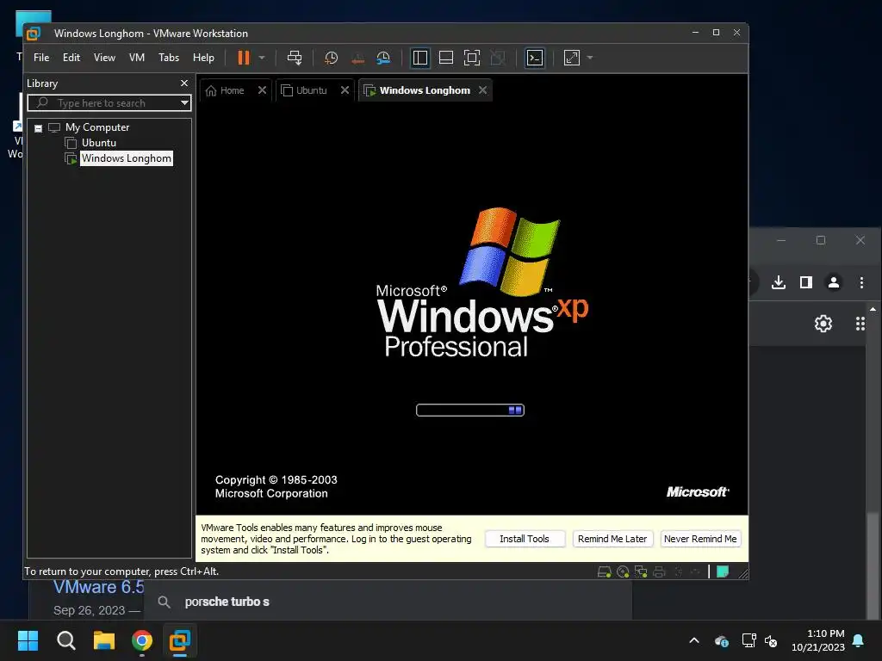882x661 pixels.
Task: Select Ubuntu in the Library tree
Action: (x=99, y=143)
